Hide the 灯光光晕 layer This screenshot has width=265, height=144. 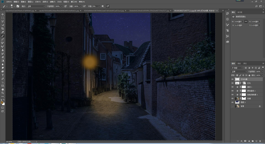click(232, 79)
